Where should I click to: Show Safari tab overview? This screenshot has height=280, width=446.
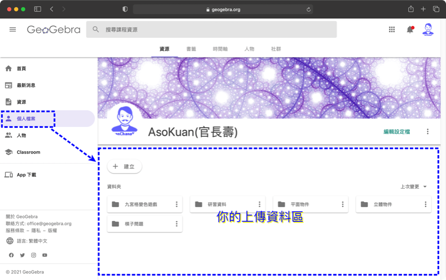pyautogui.click(x=436, y=9)
